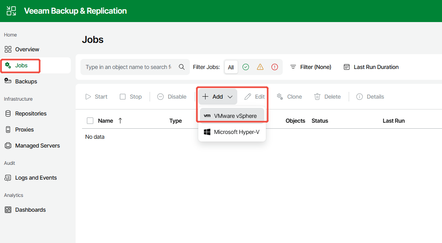Image resolution: width=442 pixels, height=243 pixels.
Task: Select the All jobs filter
Action: pos(231,67)
